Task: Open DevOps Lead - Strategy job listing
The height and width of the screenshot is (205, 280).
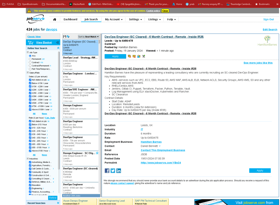Action: coord(80,63)
